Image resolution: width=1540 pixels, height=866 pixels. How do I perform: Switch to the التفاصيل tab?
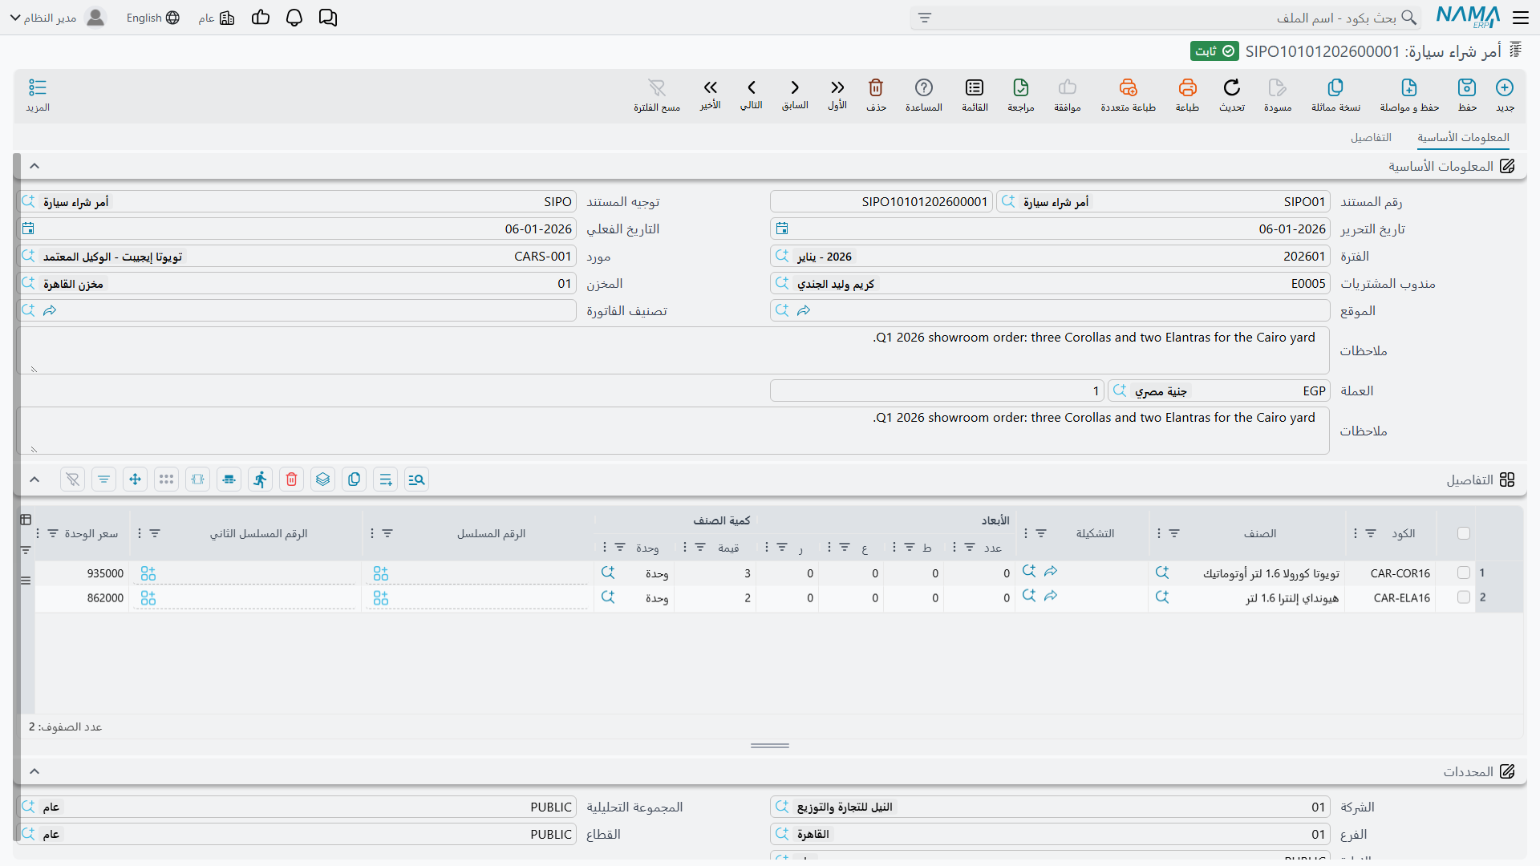pyautogui.click(x=1371, y=137)
